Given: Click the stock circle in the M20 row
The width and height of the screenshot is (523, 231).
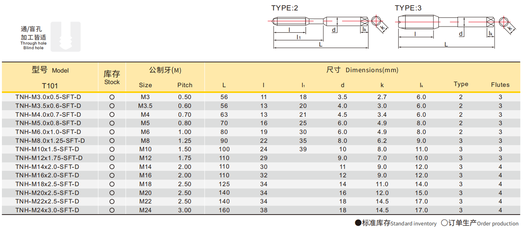Looking at the screenshot, I should 112,193.
